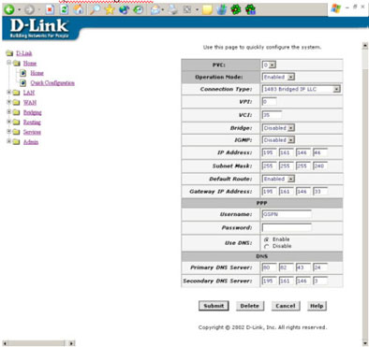Open the Operation Mode dropdown
Screen dimensions: 369x347
[x=278, y=77]
